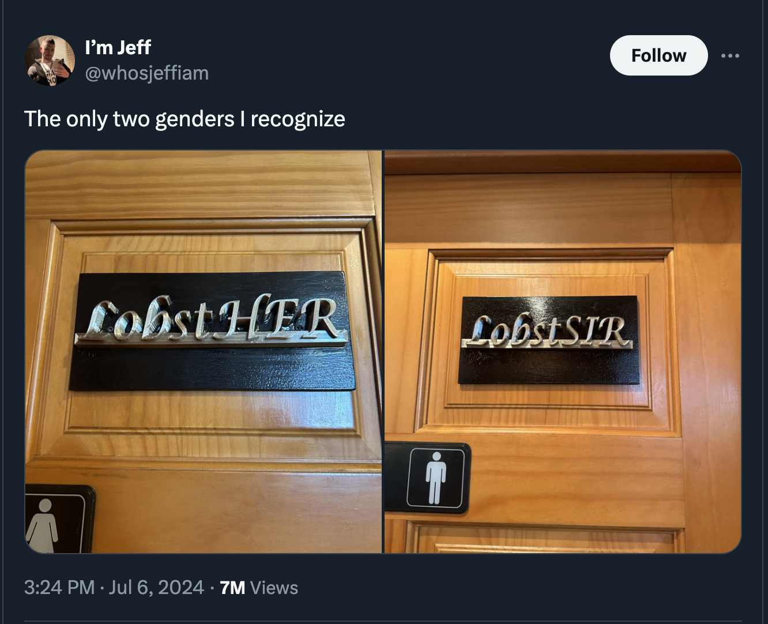Click Jeff's profile avatar picture

point(50,61)
